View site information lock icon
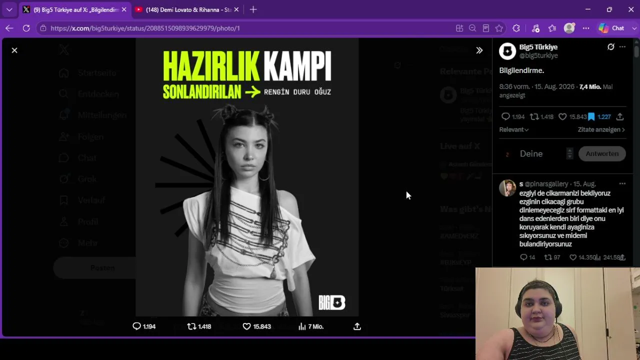Image resolution: width=640 pixels, height=360 pixels. [x=43, y=28]
